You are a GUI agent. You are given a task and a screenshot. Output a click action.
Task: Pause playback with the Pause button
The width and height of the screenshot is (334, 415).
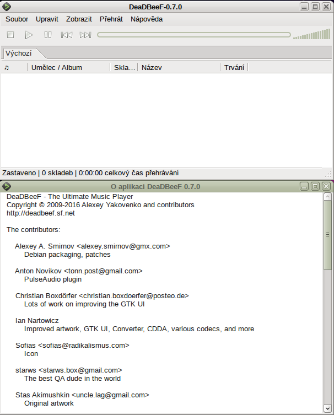click(48, 35)
